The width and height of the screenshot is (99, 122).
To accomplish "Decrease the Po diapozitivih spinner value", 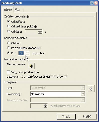I will pos(27,54).
